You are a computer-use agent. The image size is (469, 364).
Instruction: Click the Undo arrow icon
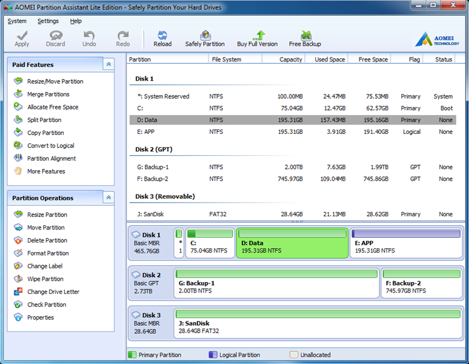[x=89, y=35]
